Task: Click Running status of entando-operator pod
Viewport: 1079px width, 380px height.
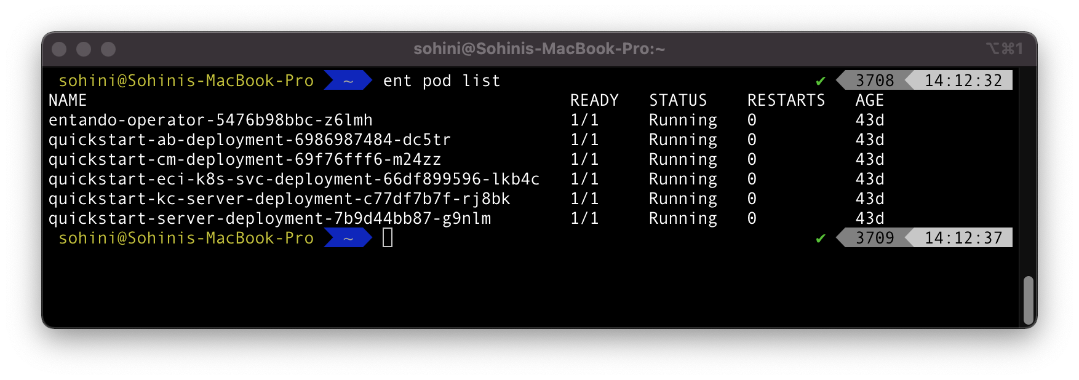Action: pos(683,120)
